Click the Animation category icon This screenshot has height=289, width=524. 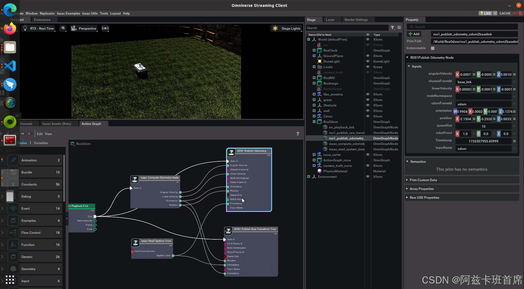click(x=13, y=160)
